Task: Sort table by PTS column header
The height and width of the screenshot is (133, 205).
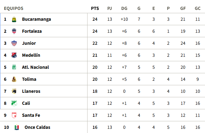Action: coord(95,8)
